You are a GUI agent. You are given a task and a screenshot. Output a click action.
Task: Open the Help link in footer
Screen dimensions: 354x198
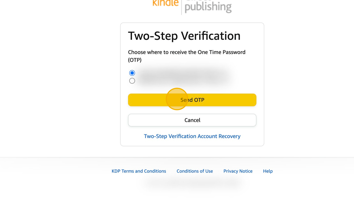click(x=268, y=171)
